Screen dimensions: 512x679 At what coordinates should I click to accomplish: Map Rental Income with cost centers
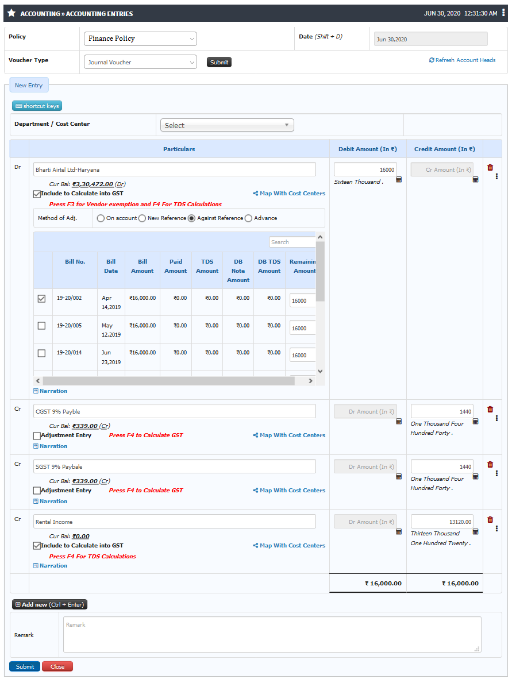[289, 546]
